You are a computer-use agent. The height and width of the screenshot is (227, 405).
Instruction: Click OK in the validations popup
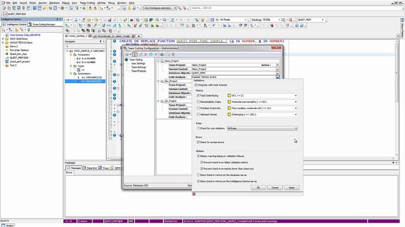pos(258,188)
